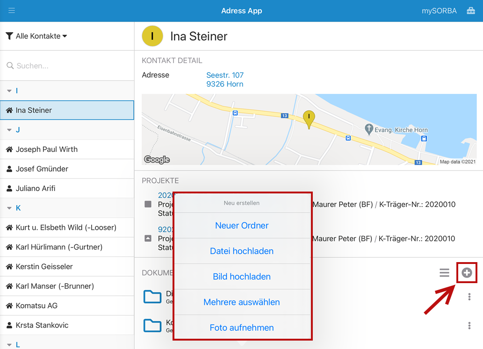Viewport: 483px width, 349px height.
Task: Click the funnel filter icon
Action: coord(9,36)
